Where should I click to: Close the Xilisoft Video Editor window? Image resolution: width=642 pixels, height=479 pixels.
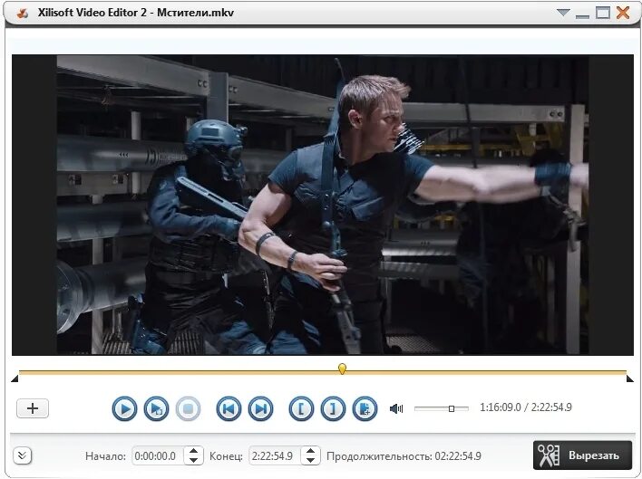623,13
